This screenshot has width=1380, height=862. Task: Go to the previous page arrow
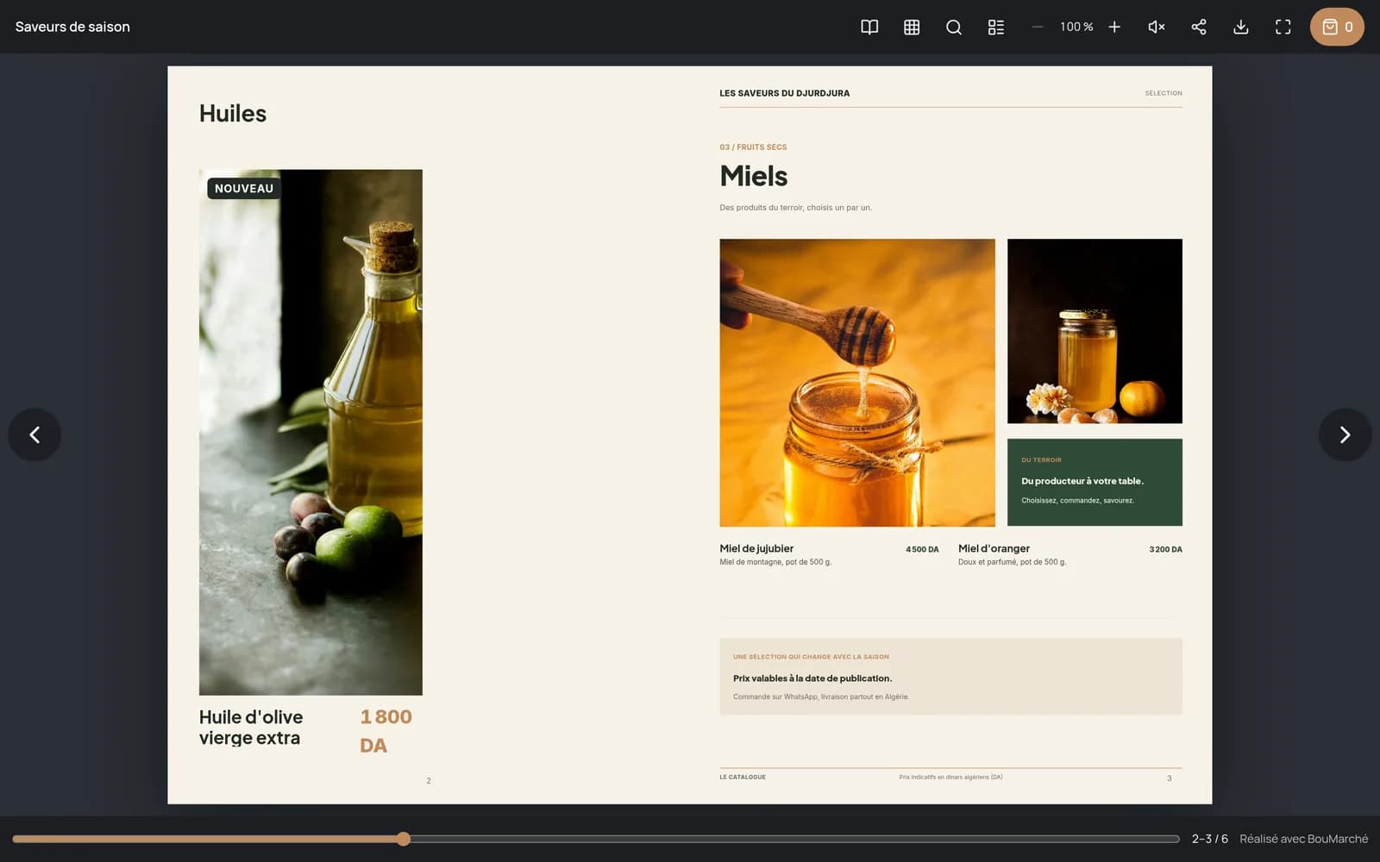click(34, 434)
